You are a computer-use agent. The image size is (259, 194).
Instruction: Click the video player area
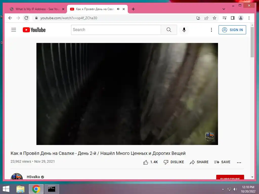pos(127,94)
